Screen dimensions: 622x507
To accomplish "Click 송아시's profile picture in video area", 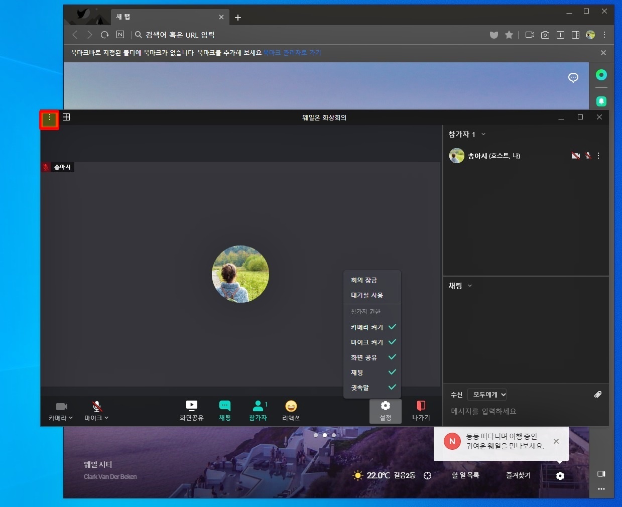I will coord(240,274).
